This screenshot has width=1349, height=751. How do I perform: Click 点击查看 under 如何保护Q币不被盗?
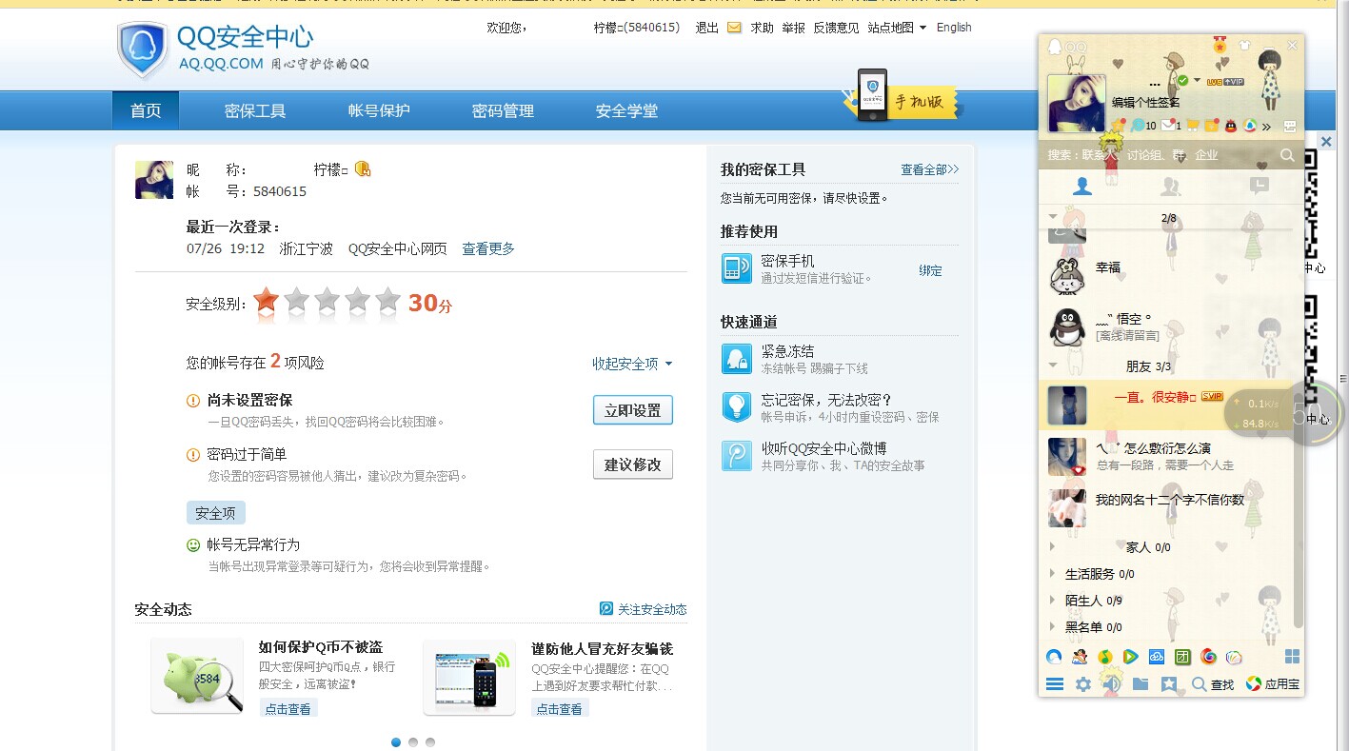tap(288, 709)
